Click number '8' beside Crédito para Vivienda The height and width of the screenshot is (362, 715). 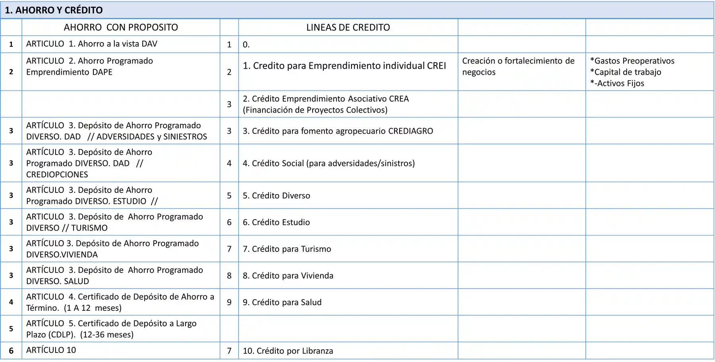(x=229, y=275)
